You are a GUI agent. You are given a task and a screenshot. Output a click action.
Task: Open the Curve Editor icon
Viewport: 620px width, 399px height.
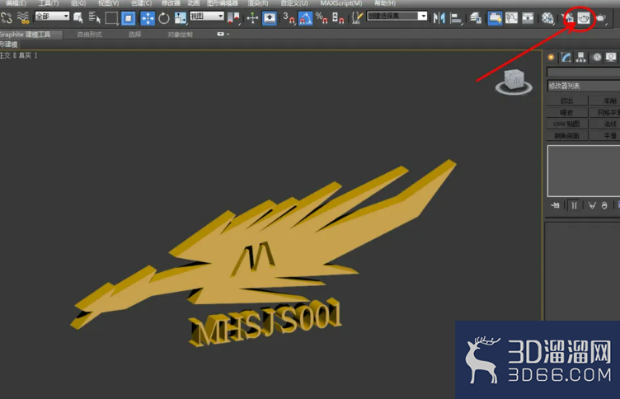[511, 18]
